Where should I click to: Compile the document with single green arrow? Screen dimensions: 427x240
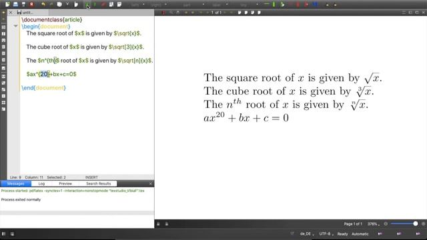pyautogui.click(x=95, y=5)
